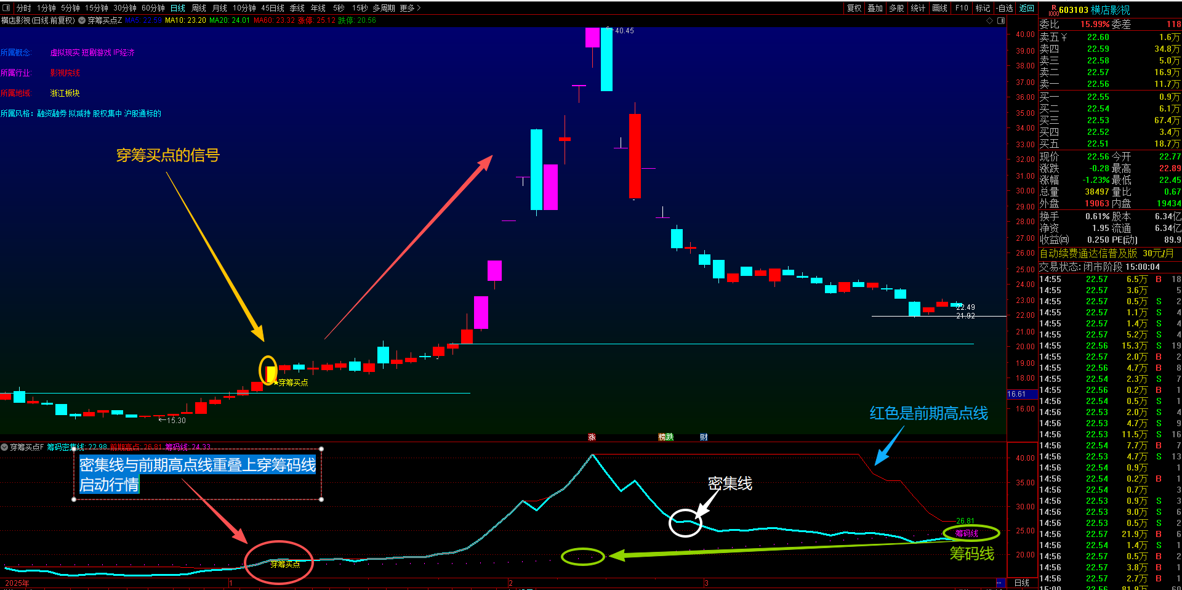The image size is (1182, 590).
Task: Click the minus button beside 日线 at bottom
Action: [1000, 583]
